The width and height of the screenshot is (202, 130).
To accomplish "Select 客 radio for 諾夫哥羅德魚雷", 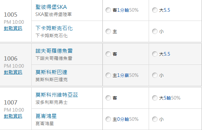I will [x=108, y=54].
